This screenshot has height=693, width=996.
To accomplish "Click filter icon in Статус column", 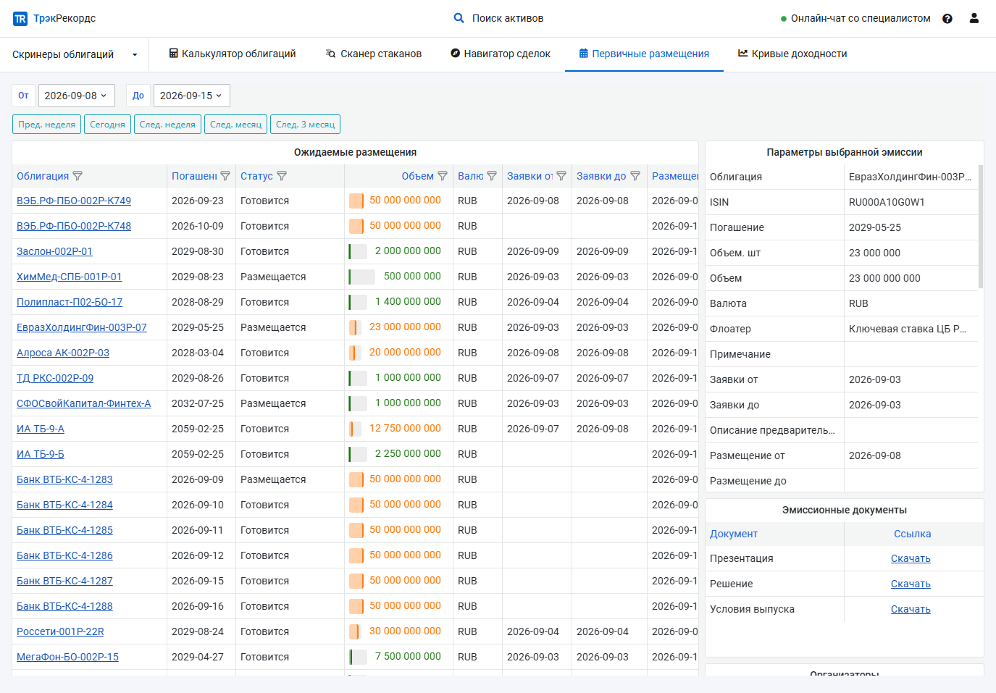I will [x=282, y=176].
